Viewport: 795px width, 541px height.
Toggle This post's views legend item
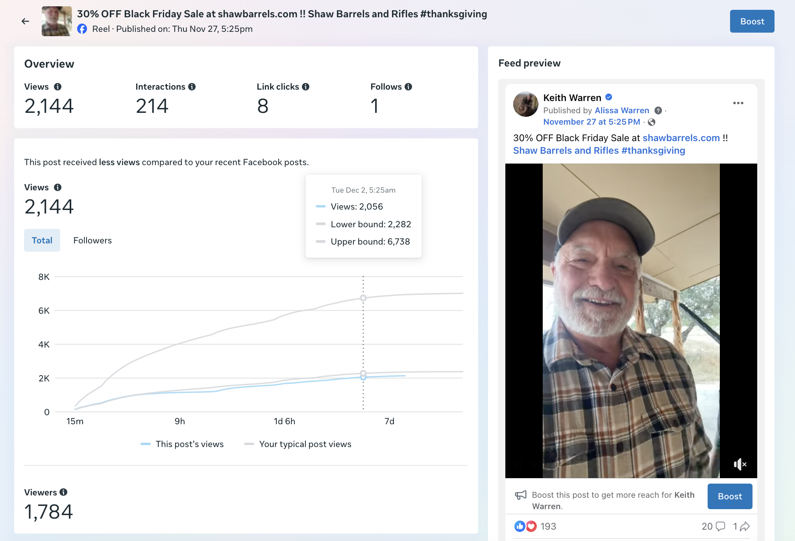182,444
